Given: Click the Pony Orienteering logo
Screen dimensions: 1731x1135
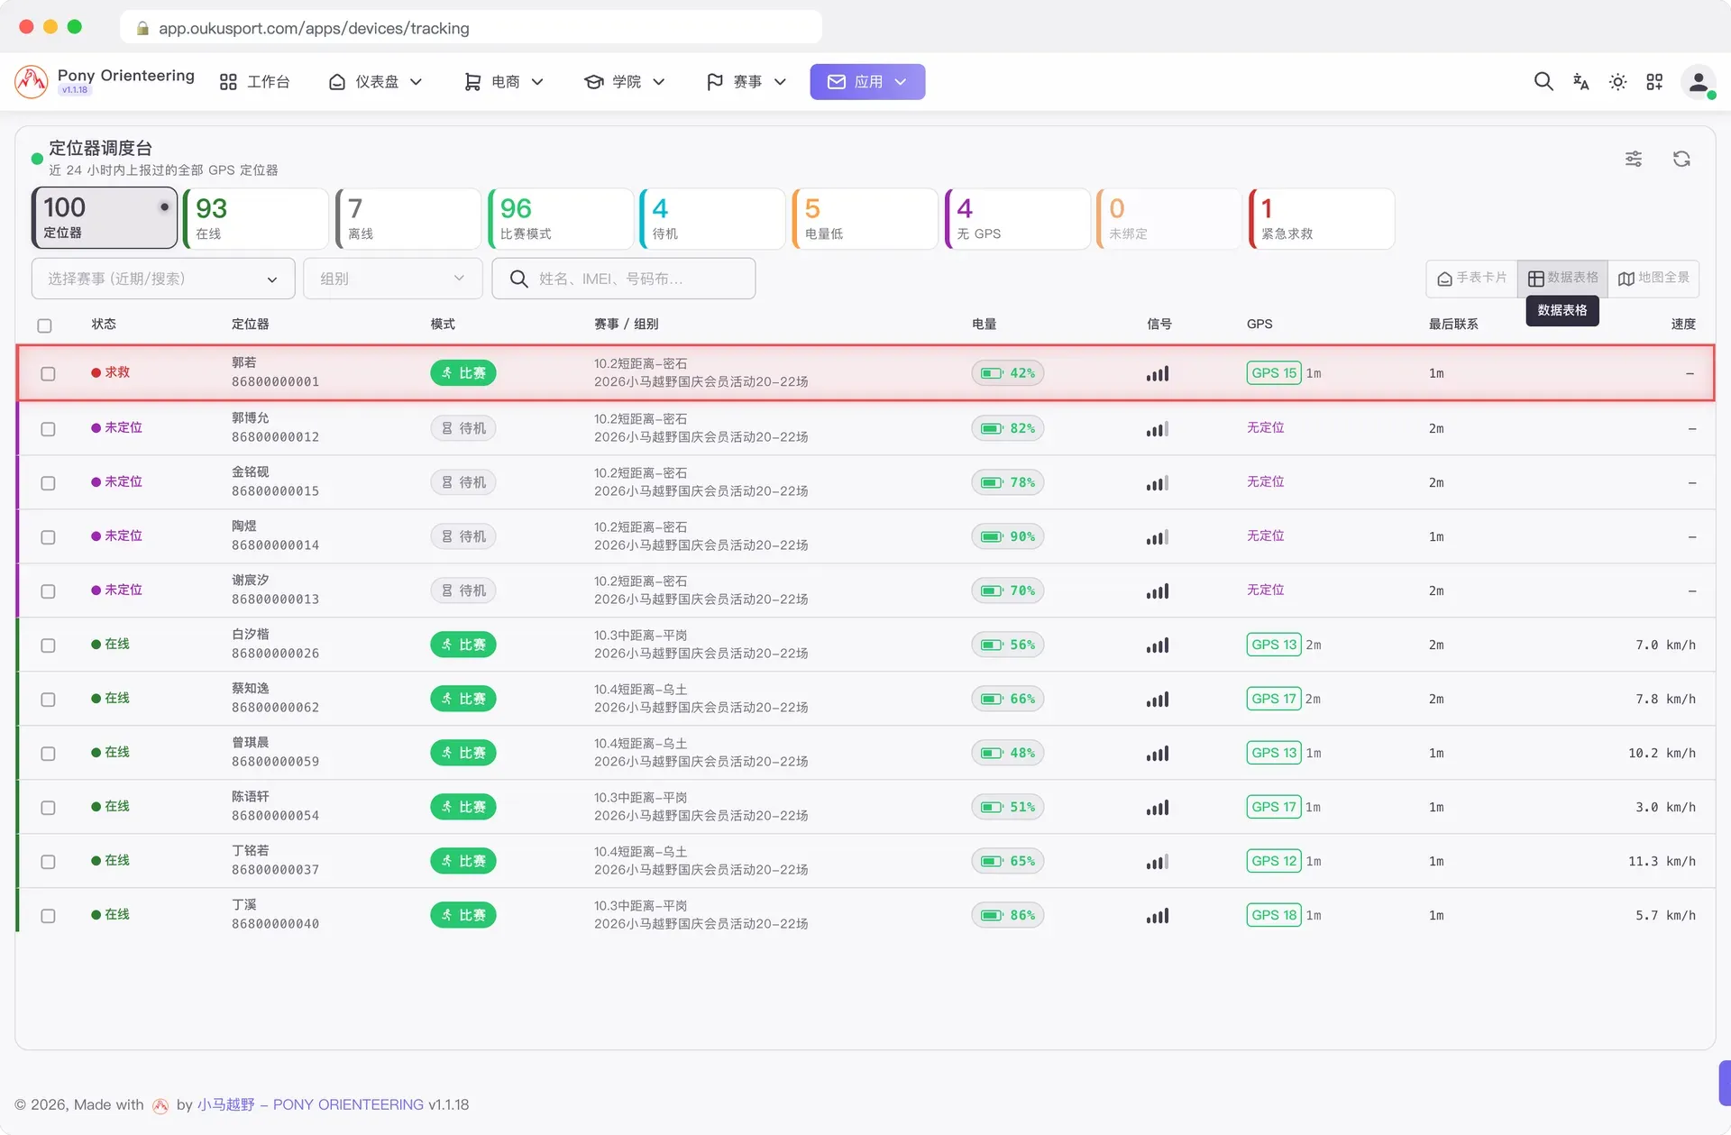Looking at the screenshot, I should [x=32, y=82].
